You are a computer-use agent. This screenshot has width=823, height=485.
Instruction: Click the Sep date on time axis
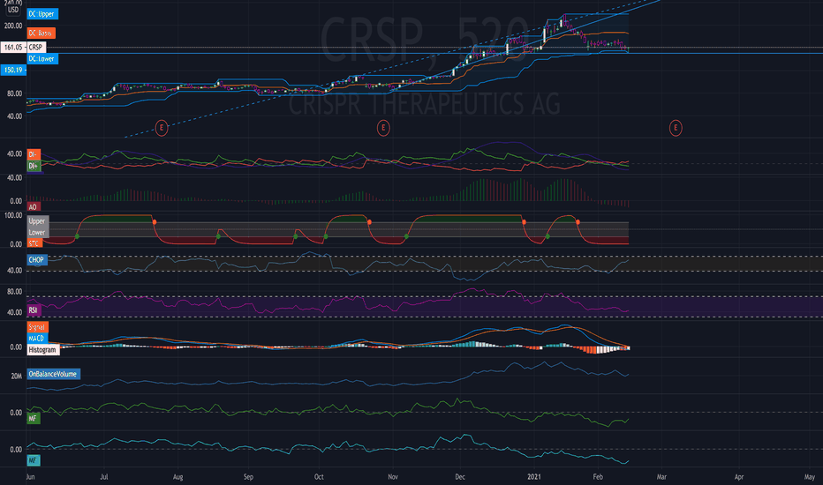tap(248, 476)
